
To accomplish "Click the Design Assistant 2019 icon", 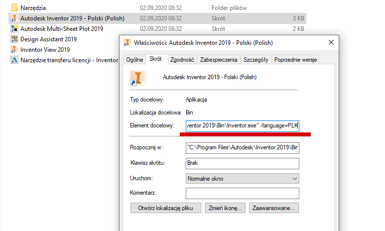I will [x=14, y=39].
